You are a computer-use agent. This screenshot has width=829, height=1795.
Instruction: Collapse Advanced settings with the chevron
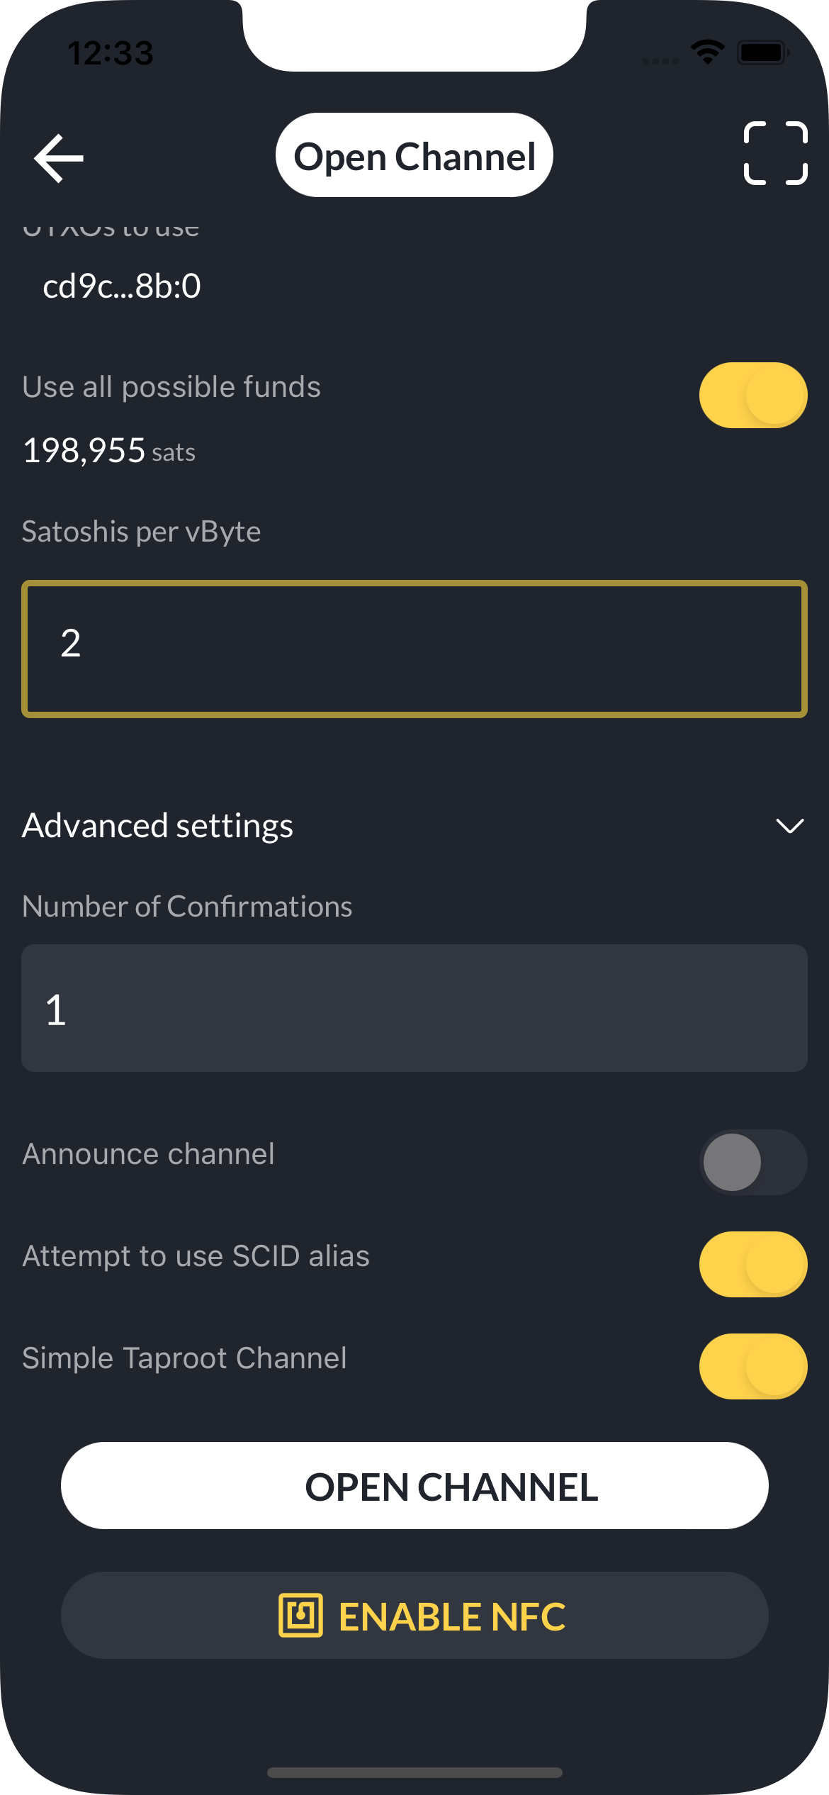click(789, 826)
